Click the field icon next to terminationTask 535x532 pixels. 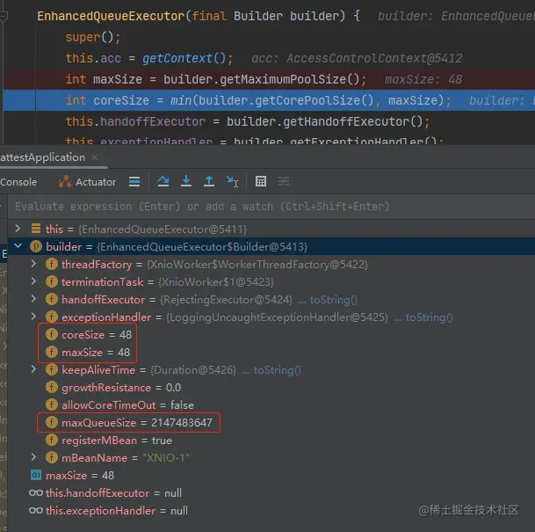point(52,281)
